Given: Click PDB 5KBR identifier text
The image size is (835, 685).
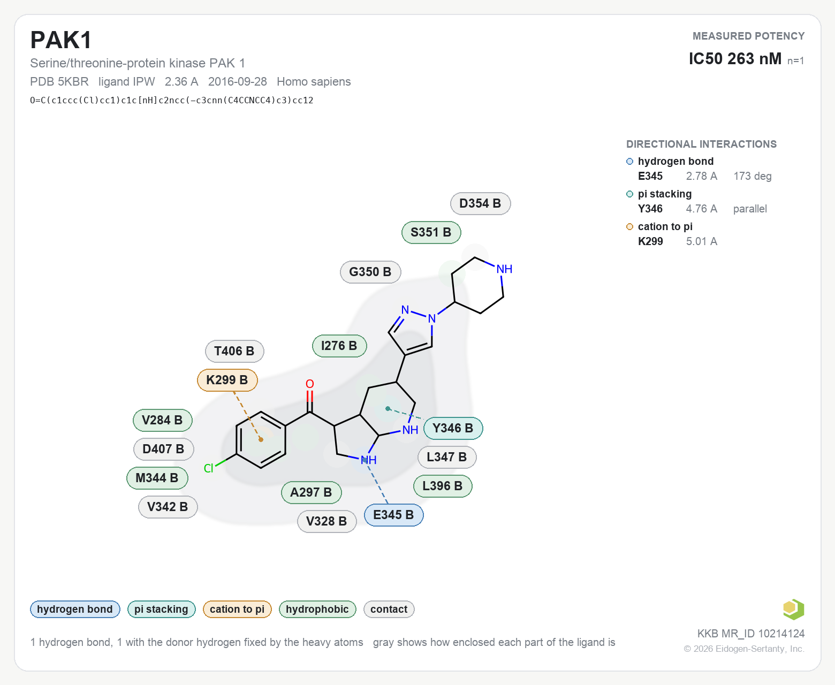Looking at the screenshot, I should (59, 82).
